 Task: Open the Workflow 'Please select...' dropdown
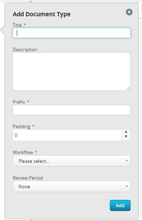click(72, 161)
